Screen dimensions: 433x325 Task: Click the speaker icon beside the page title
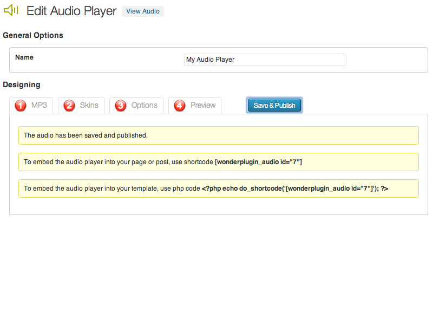click(11, 10)
